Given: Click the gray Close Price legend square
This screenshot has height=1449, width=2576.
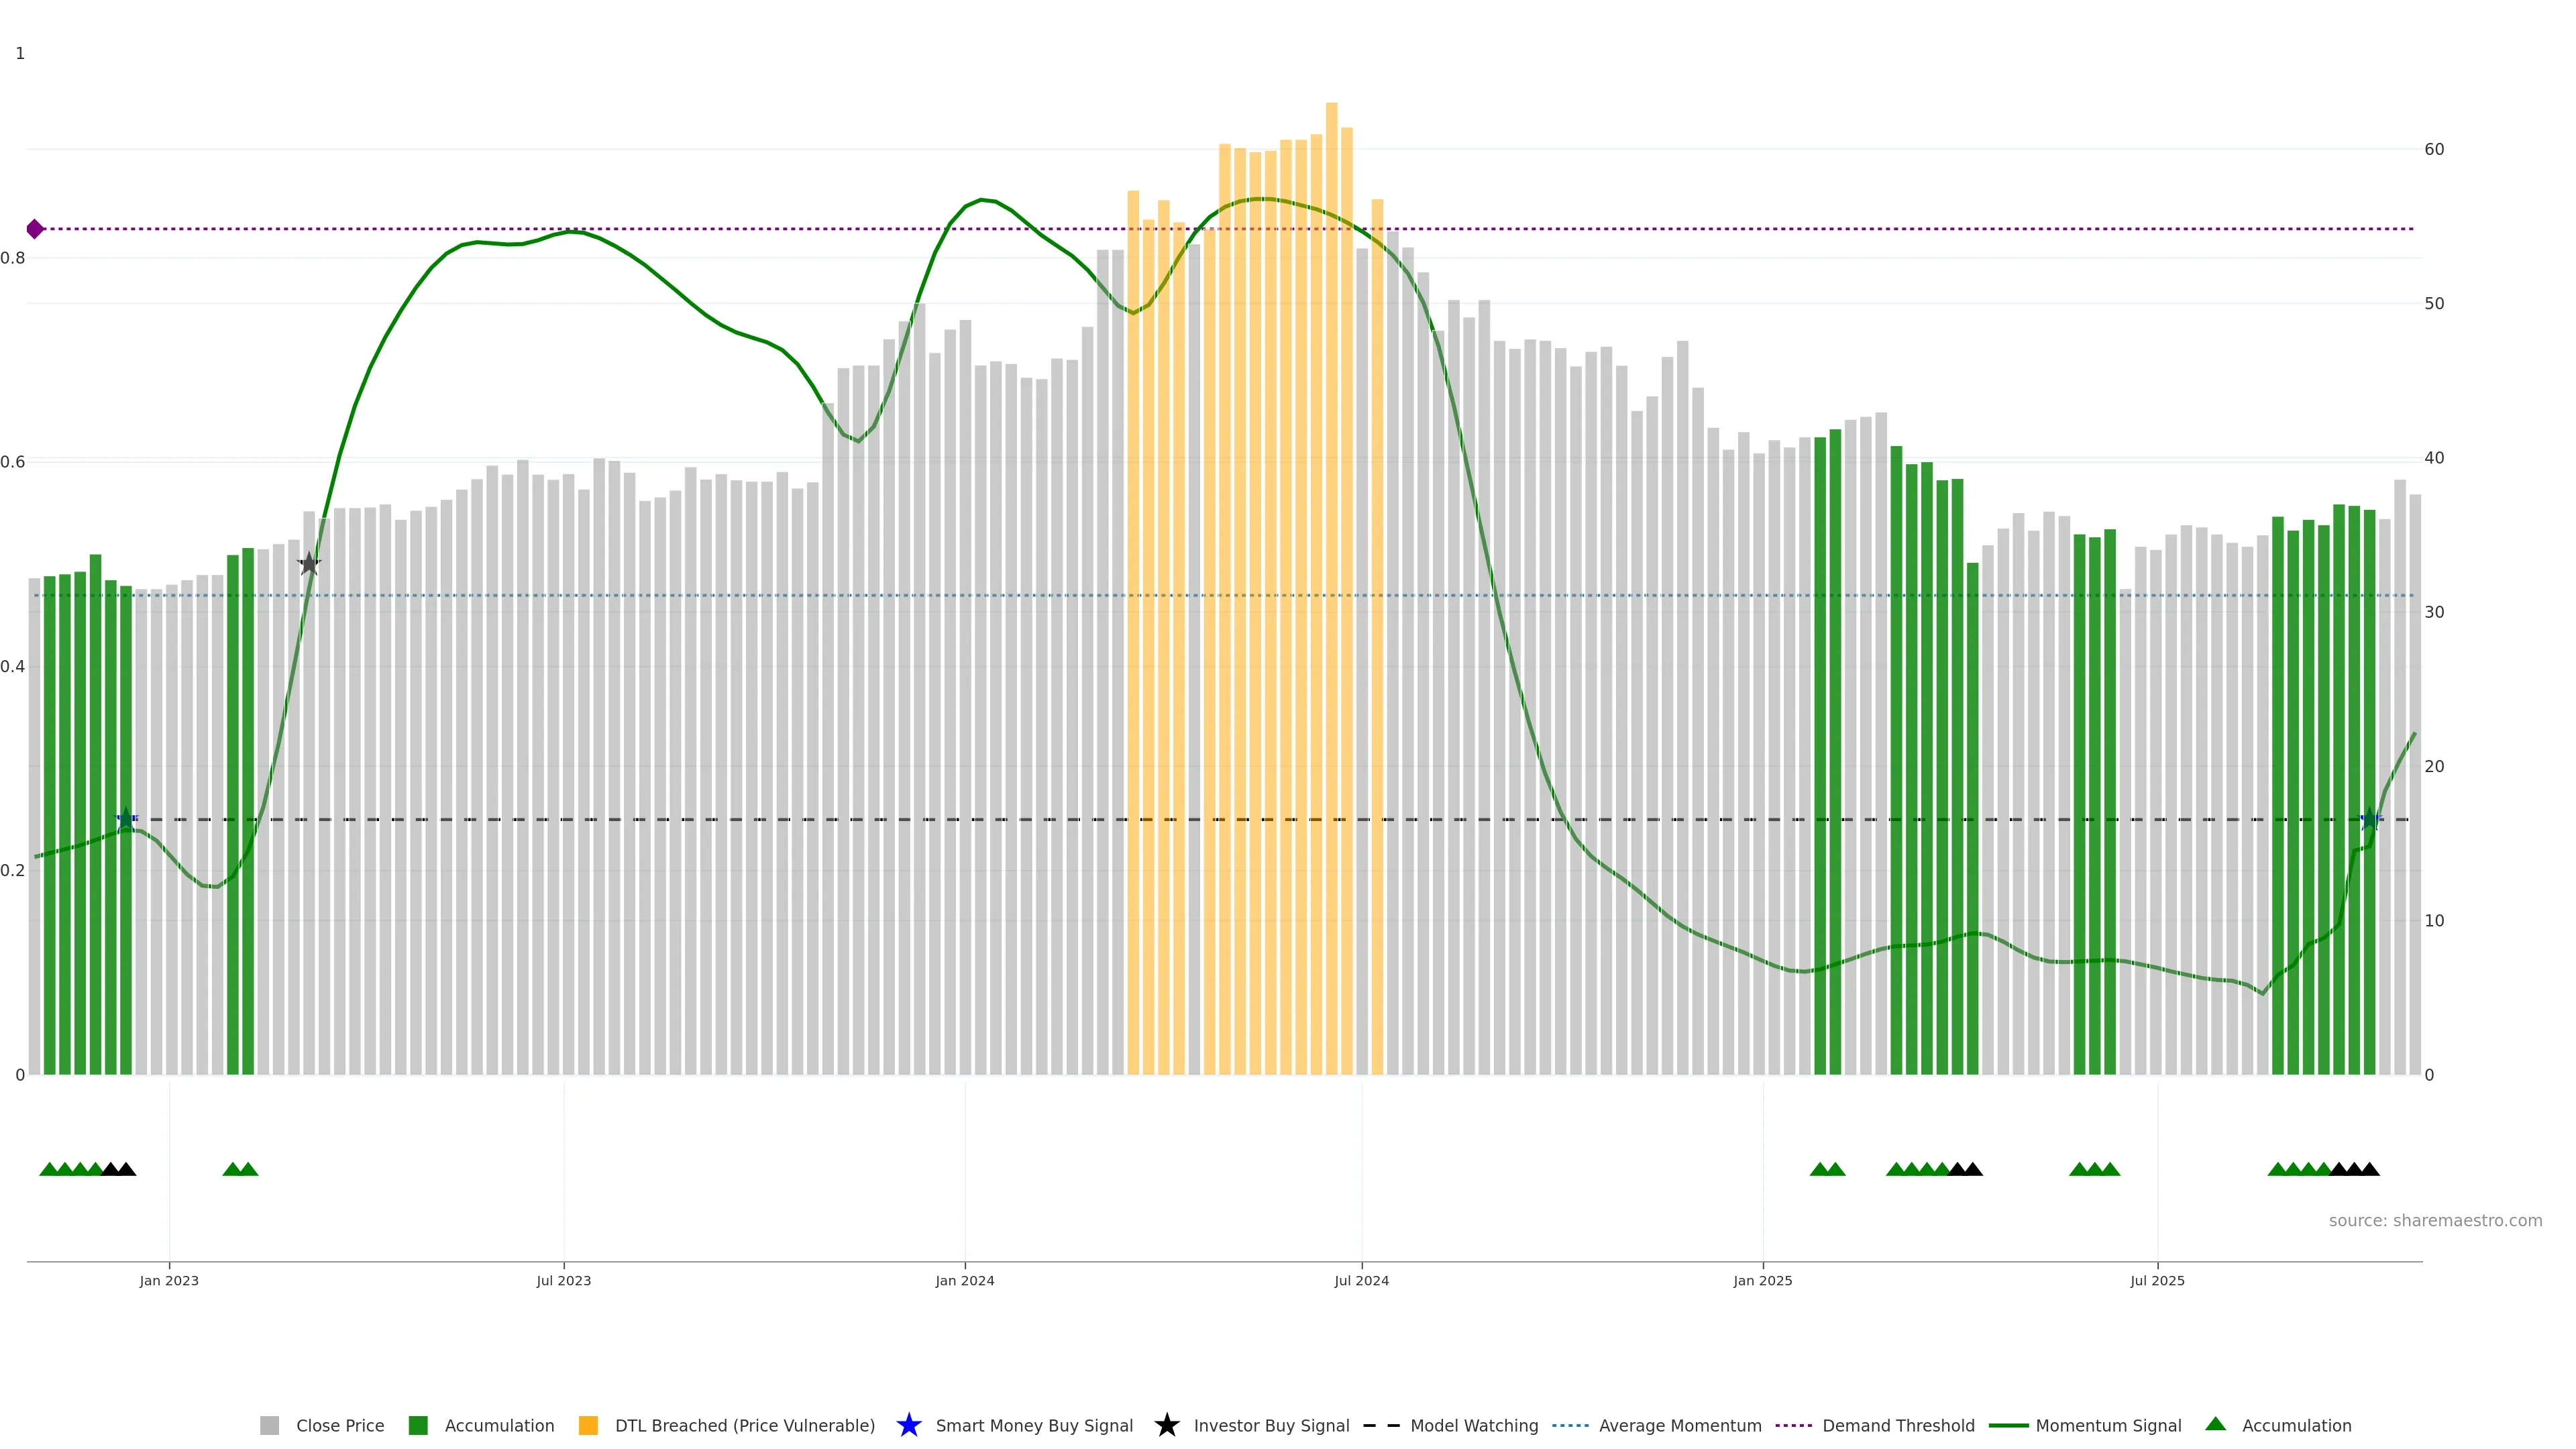Looking at the screenshot, I should (269, 1425).
